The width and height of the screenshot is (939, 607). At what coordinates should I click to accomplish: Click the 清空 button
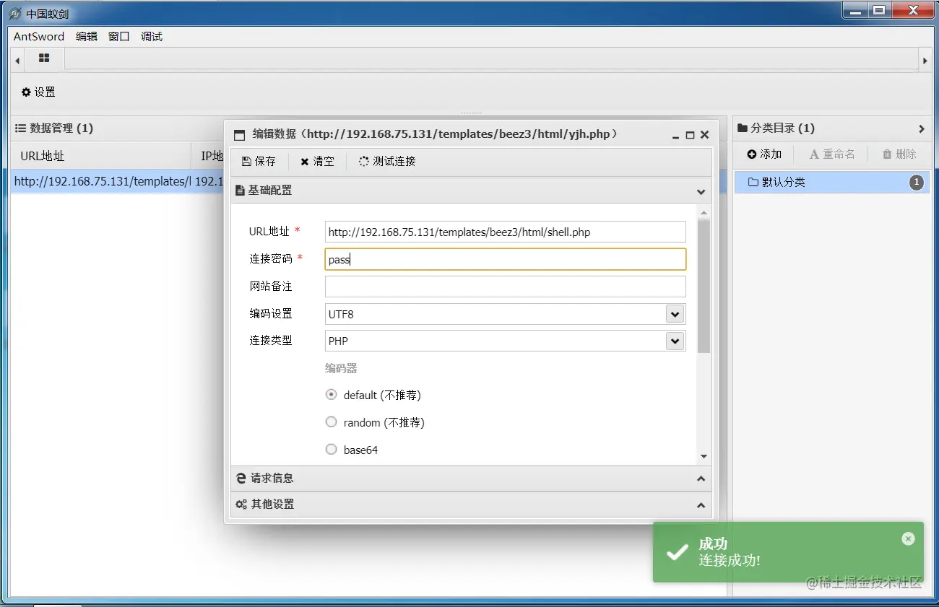pyautogui.click(x=317, y=162)
